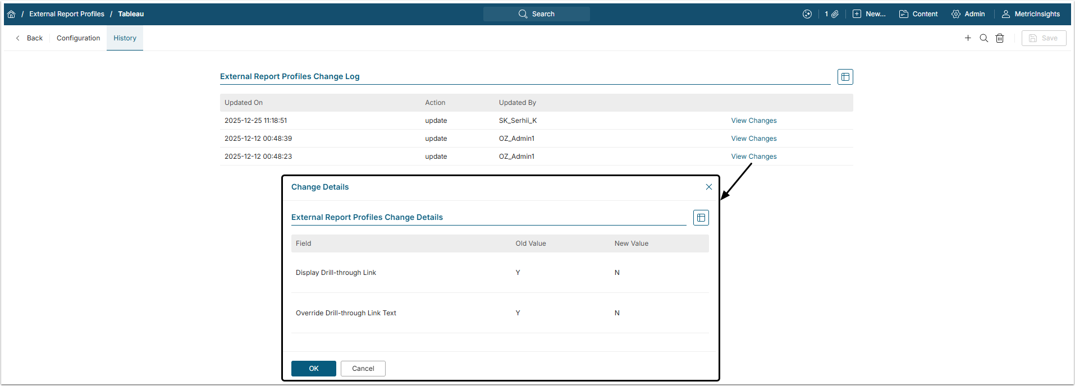1075x386 pixels.
Task: Open the Content menu
Action: (918, 14)
